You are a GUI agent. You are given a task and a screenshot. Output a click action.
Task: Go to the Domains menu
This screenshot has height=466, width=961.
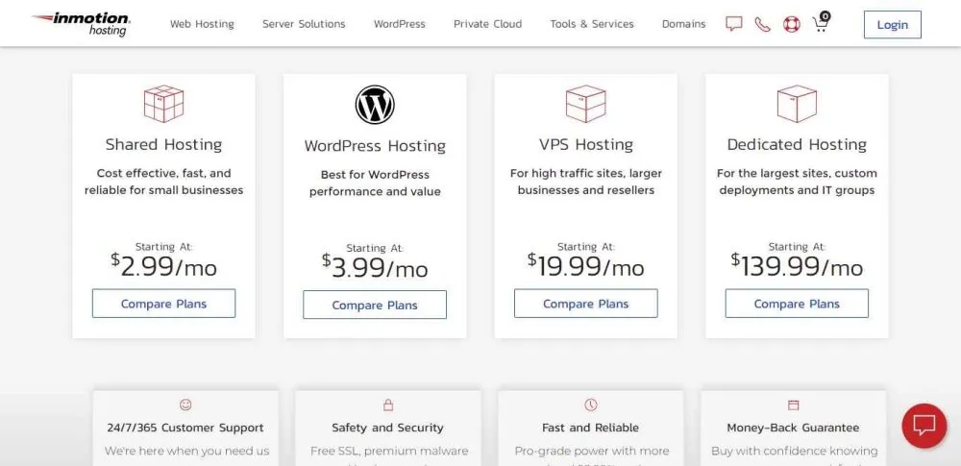point(683,24)
